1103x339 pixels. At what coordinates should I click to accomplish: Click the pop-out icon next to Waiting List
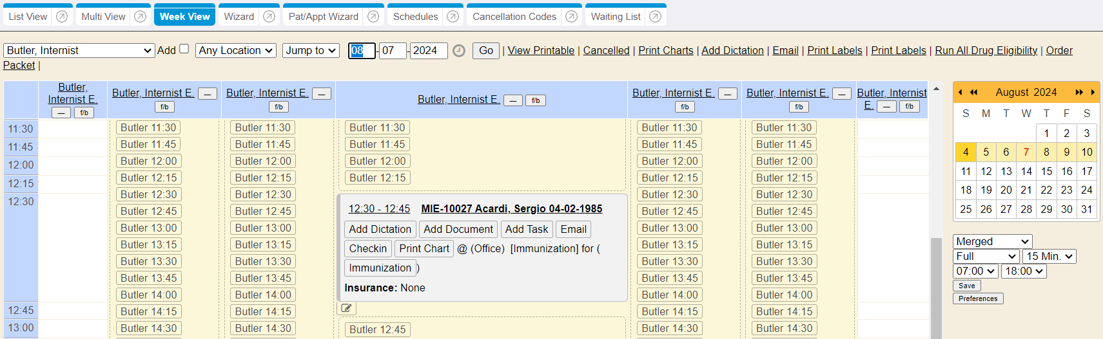656,17
